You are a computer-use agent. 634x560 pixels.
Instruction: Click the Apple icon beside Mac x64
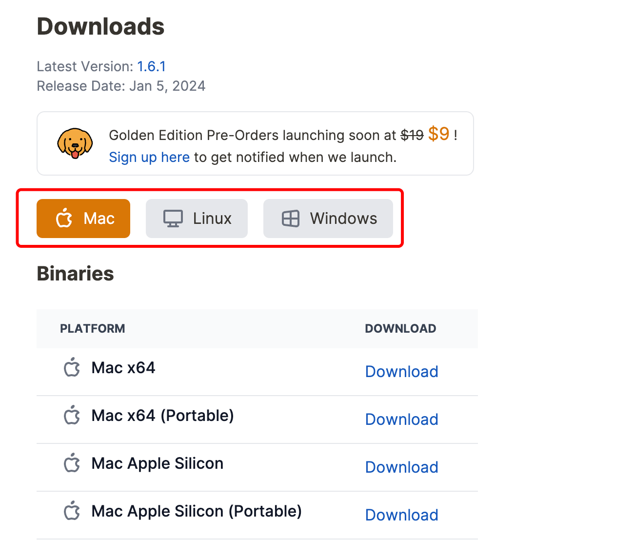pos(72,367)
